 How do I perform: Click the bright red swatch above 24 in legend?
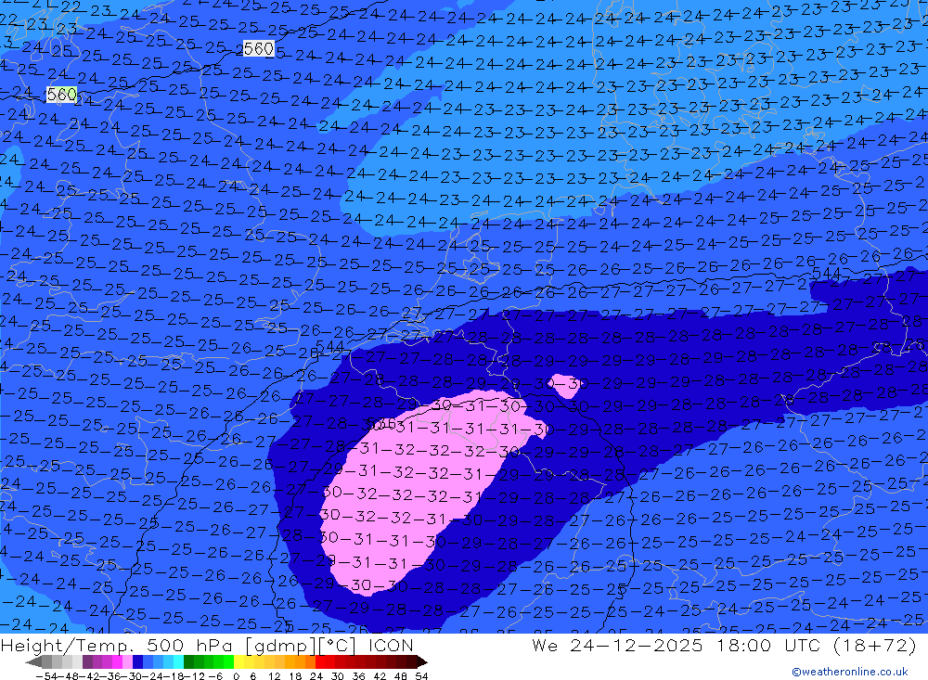click(x=320, y=661)
